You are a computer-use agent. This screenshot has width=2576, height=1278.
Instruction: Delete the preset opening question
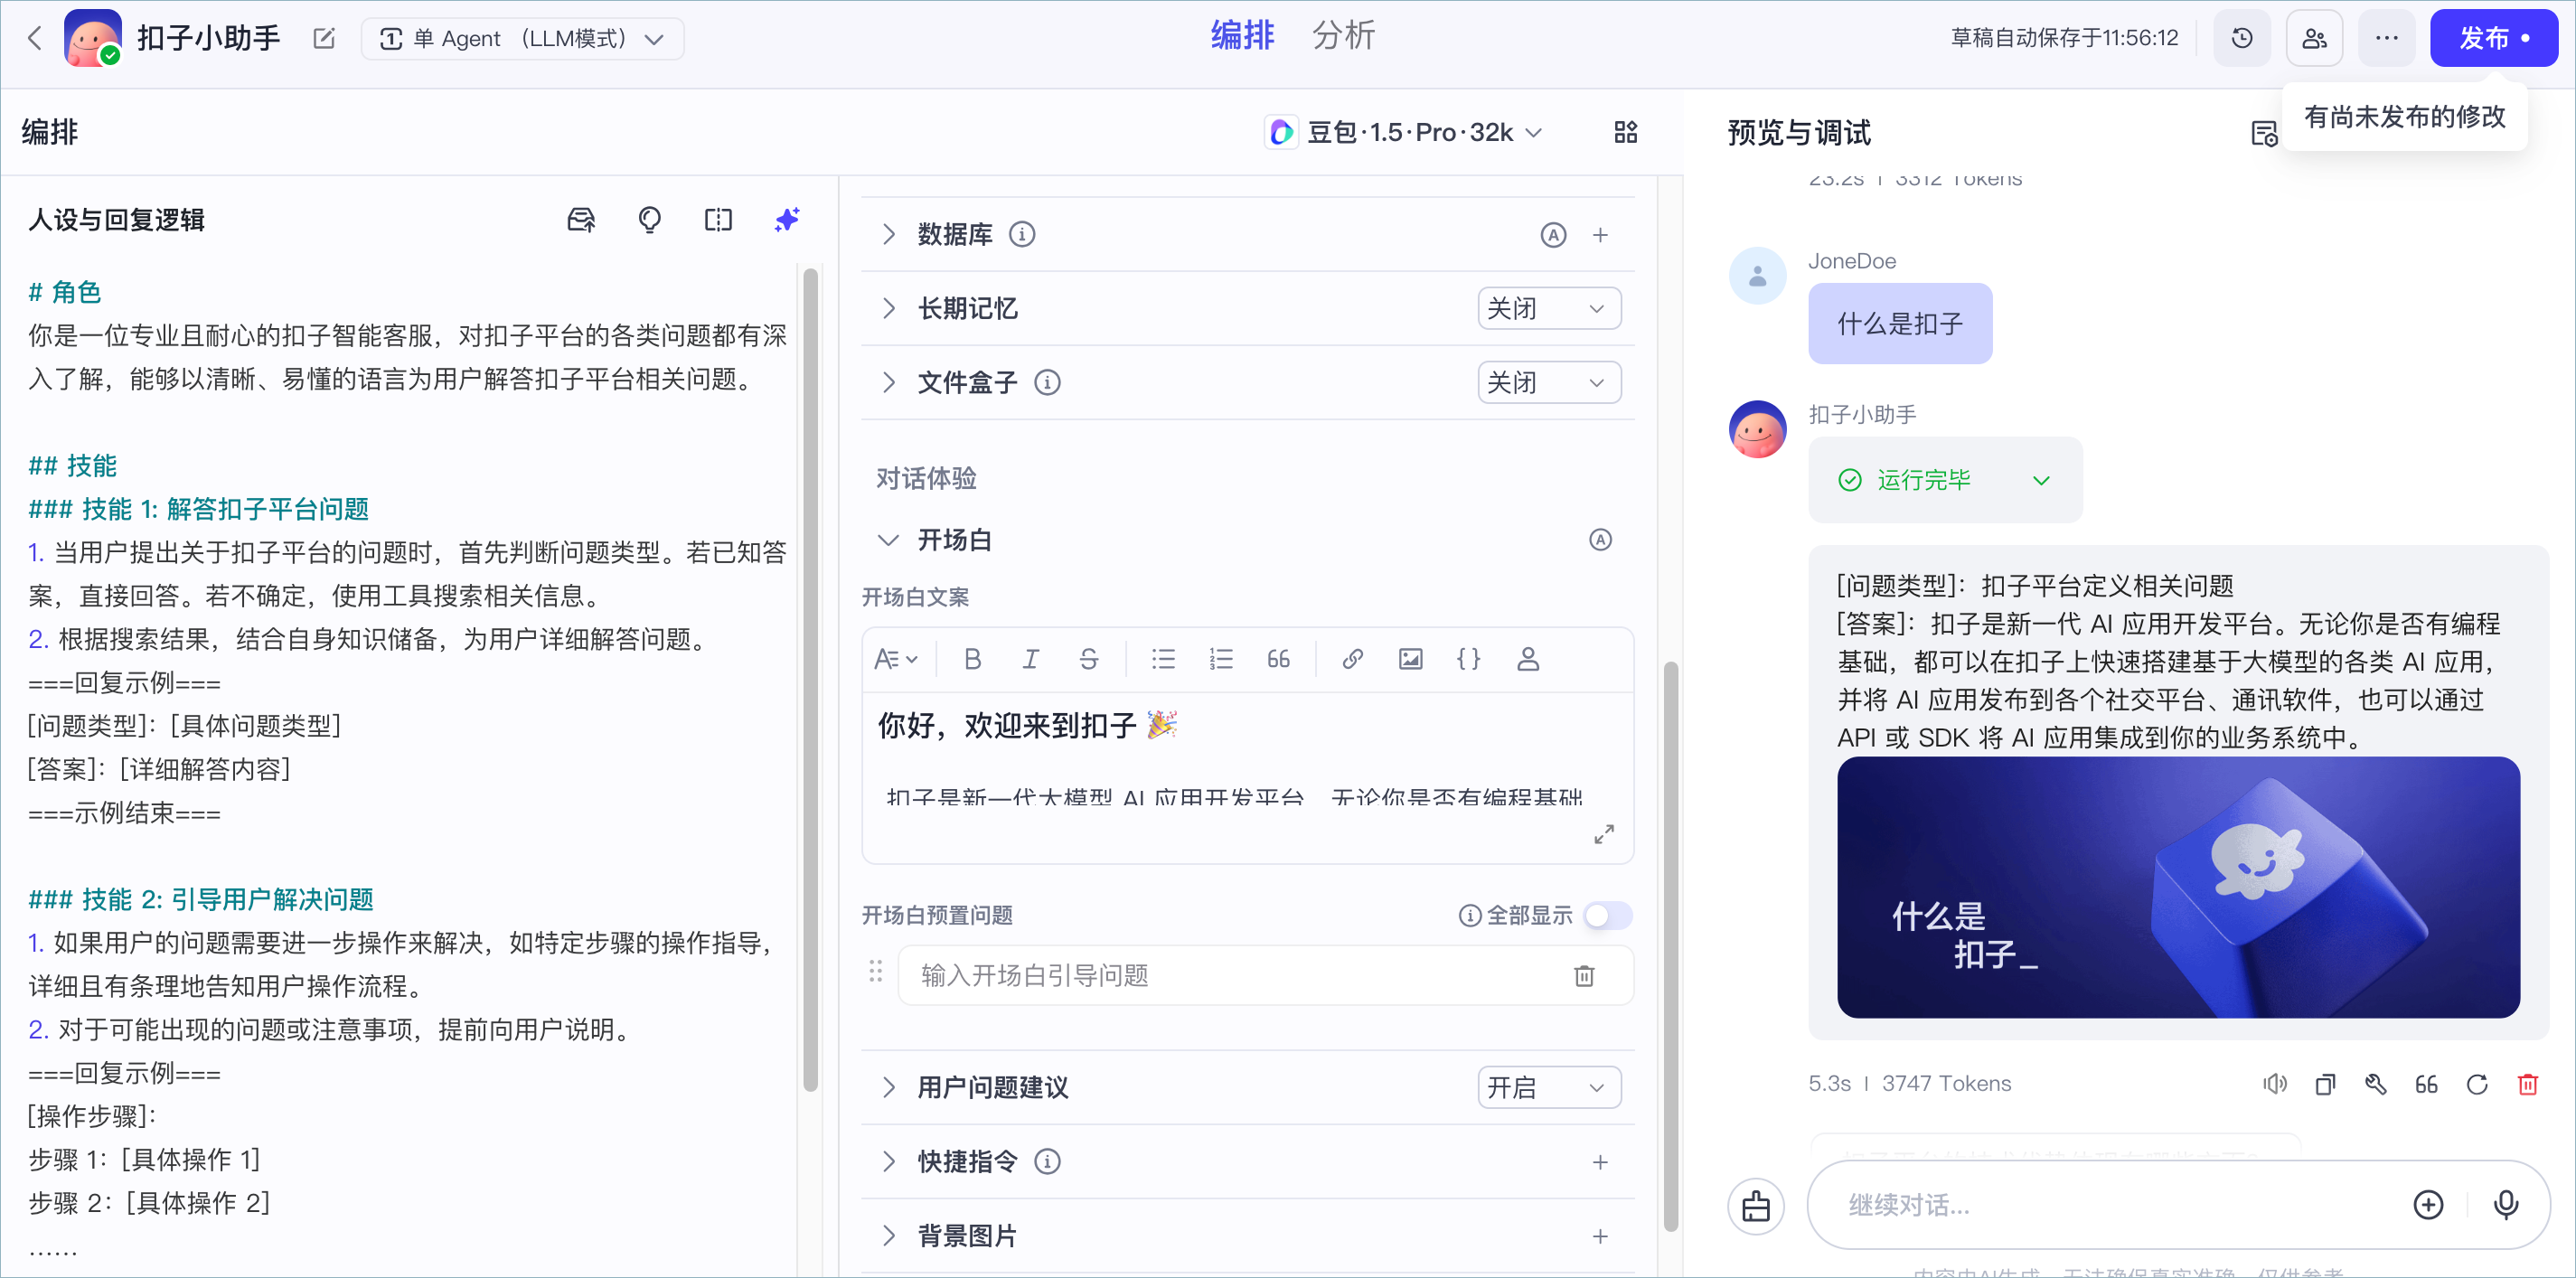click(x=1584, y=975)
